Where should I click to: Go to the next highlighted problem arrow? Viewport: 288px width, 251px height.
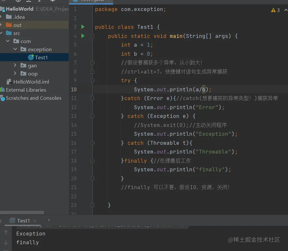[x=286, y=10]
